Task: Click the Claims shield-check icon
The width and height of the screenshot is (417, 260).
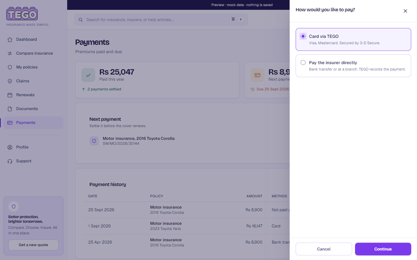Action: tap(10, 81)
